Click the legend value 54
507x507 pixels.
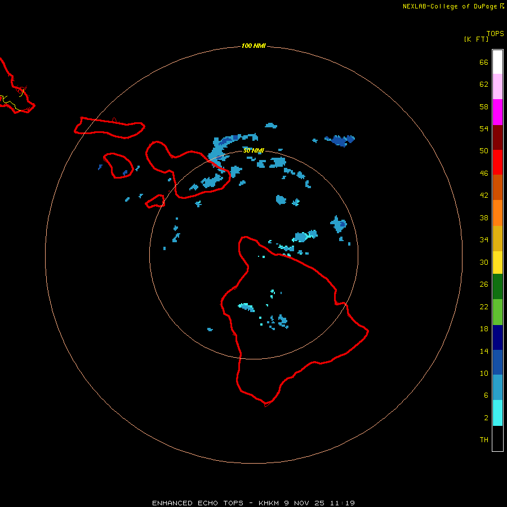[484, 128]
